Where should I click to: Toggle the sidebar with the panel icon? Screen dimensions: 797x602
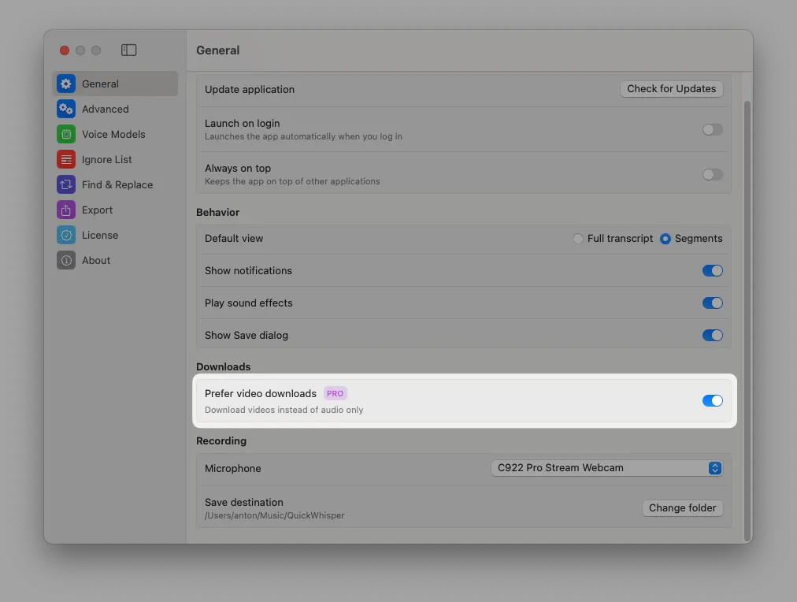pyautogui.click(x=128, y=50)
